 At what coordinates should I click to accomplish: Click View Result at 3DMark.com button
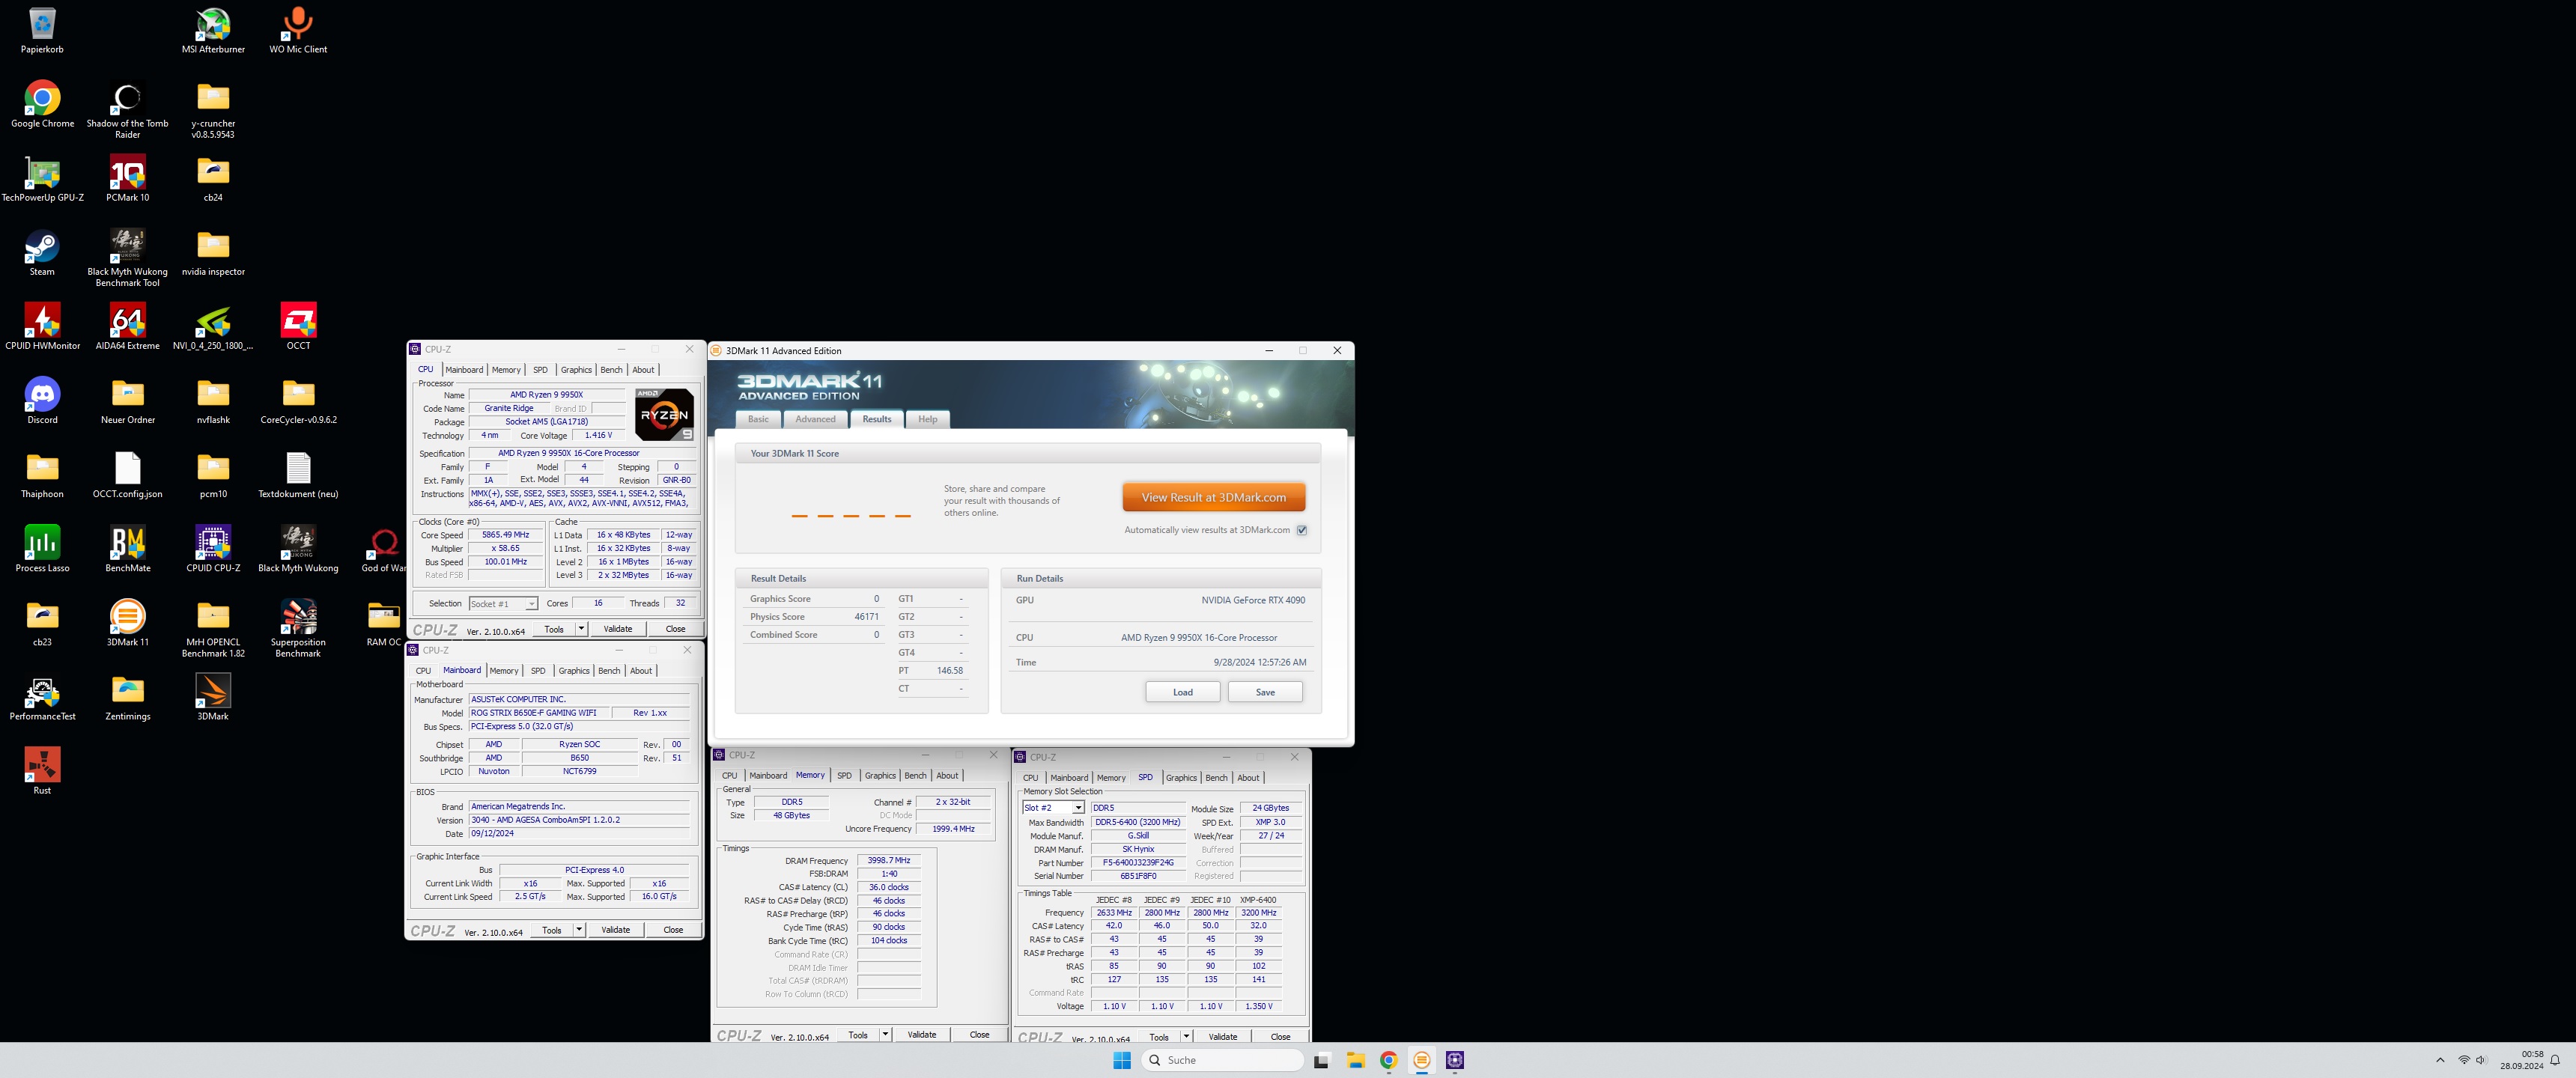point(1213,497)
